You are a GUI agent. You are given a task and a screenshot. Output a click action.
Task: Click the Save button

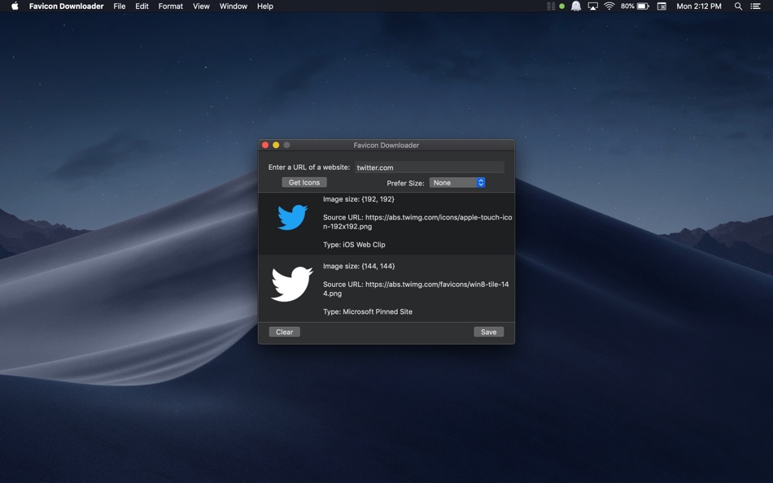pyautogui.click(x=488, y=332)
